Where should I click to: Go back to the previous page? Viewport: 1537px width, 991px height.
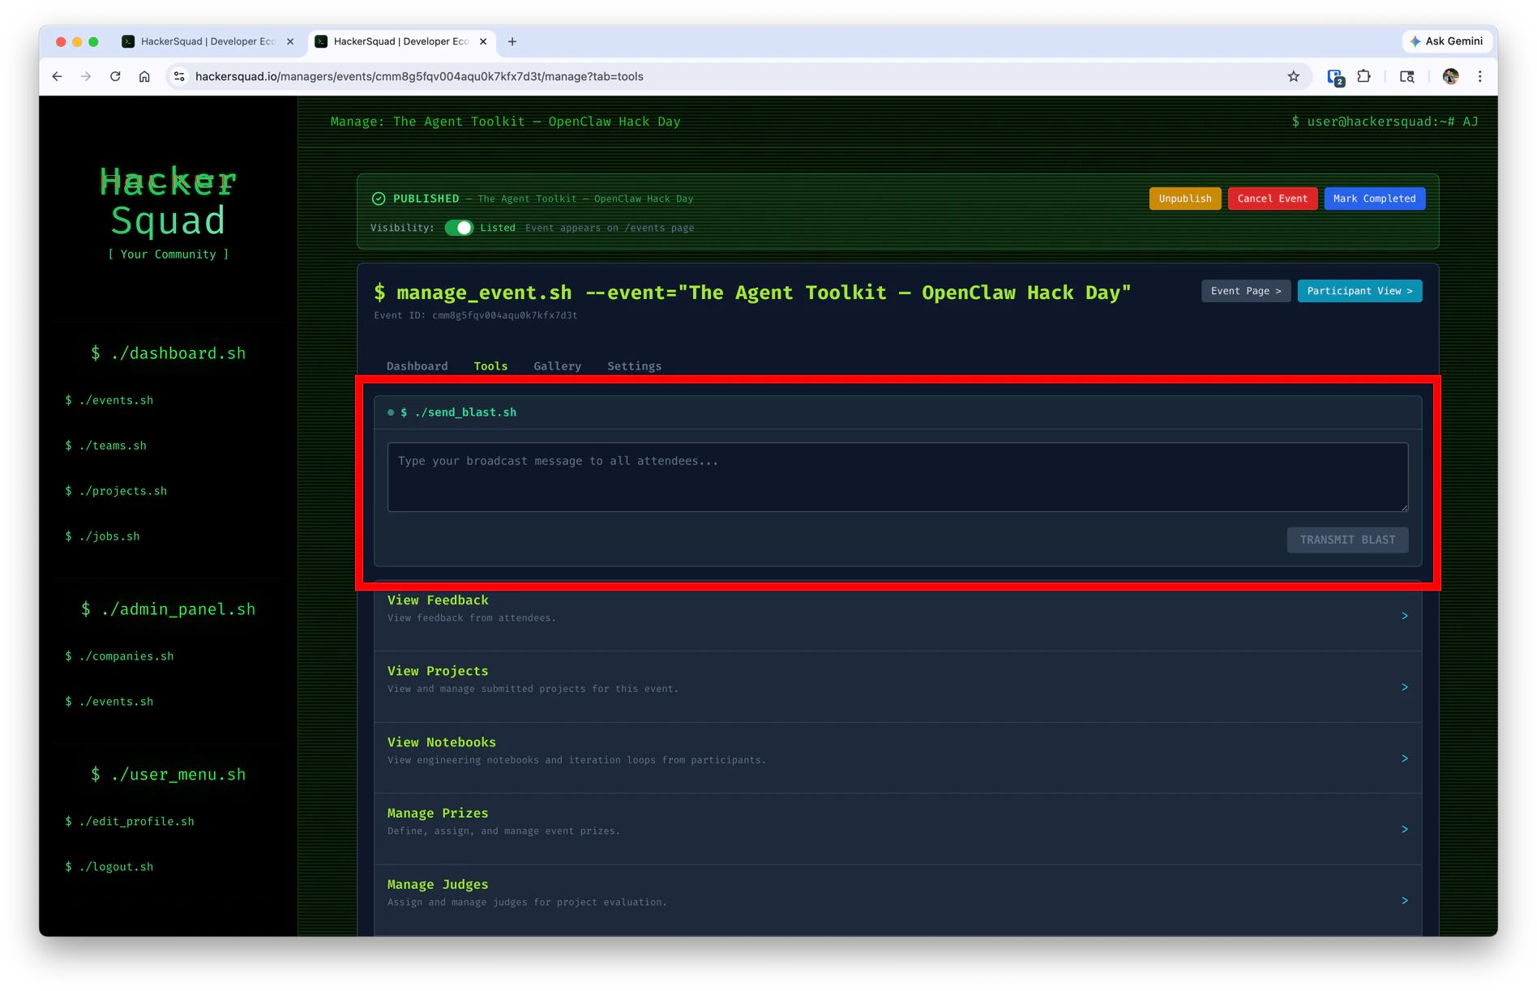pyautogui.click(x=57, y=76)
